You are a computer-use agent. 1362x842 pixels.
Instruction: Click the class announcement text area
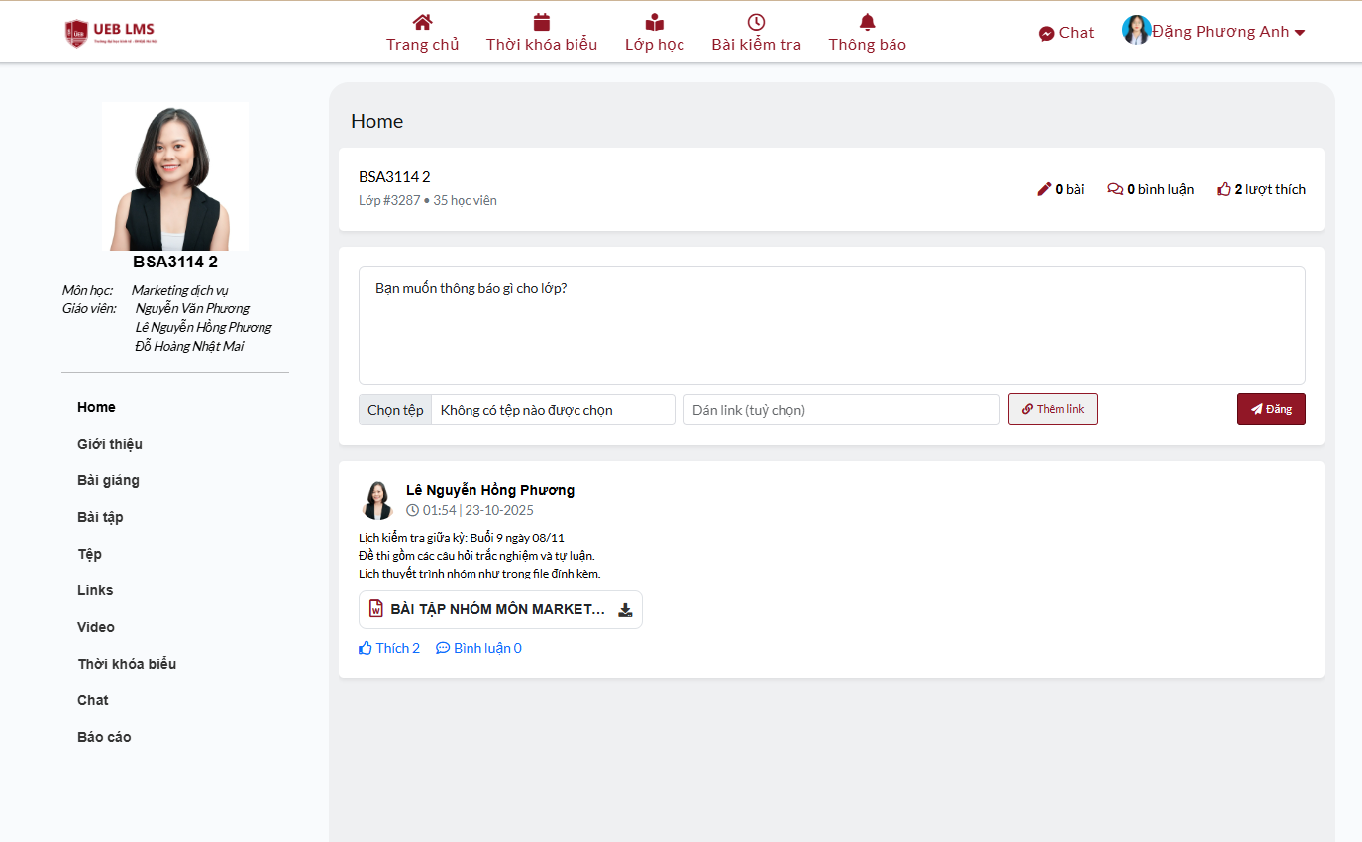(831, 325)
